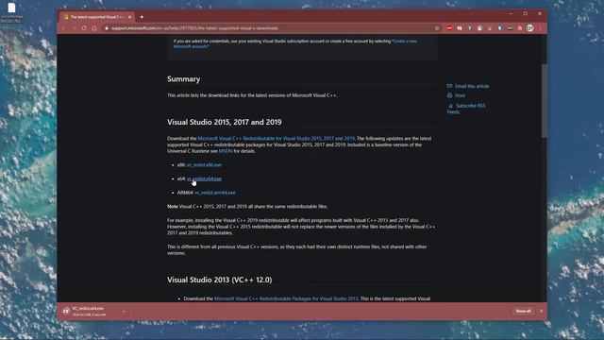Click the Email this article envelope icon
This screenshot has width=604, height=340.
pos(449,86)
